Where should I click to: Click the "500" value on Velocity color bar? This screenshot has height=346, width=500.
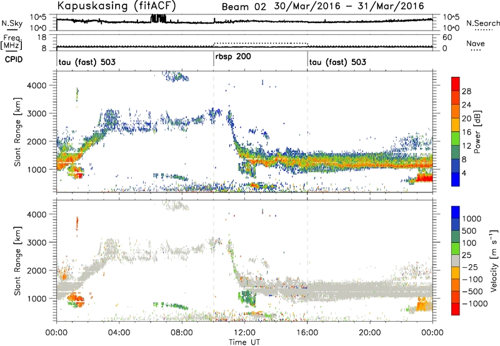pos(469,230)
